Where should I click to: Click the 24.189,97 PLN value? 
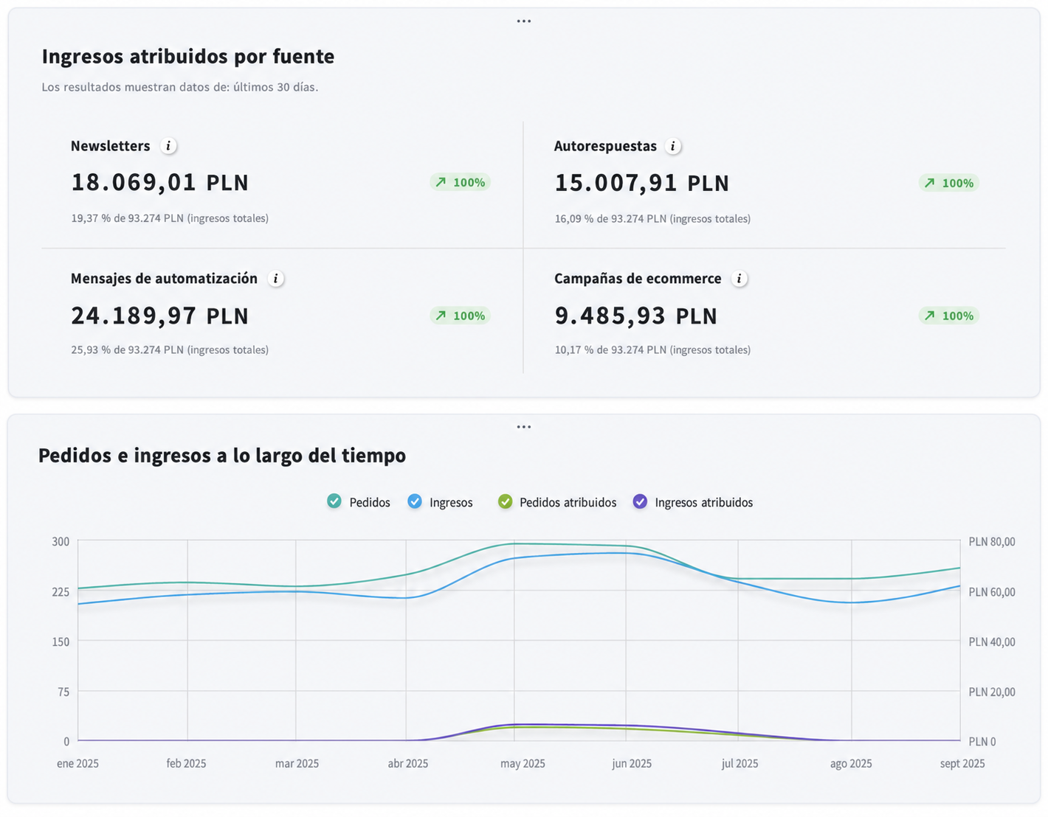point(159,316)
